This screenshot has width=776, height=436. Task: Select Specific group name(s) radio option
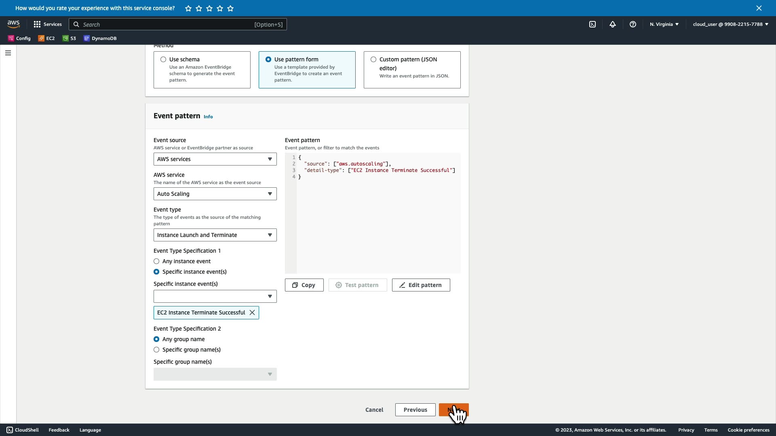pyautogui.click(x=156, y=350)
